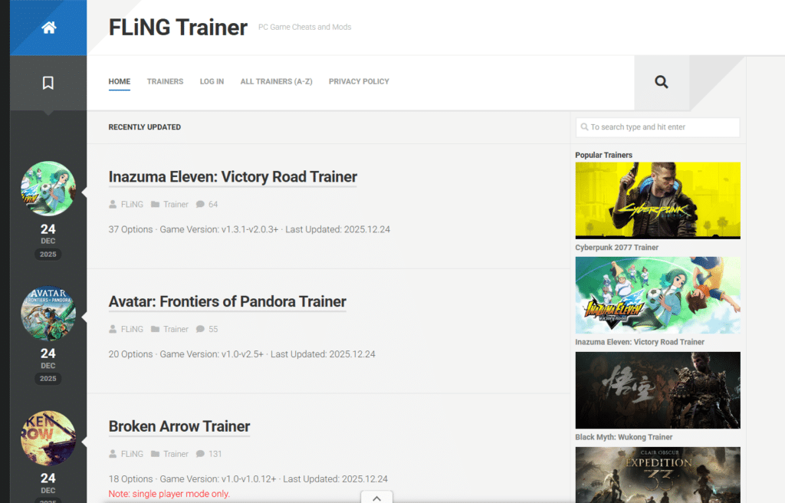Screen dimensions: 785x503
Task: Open the Inazuma Eleven: Victory Road Trainer post
Action: click(x=233, y=177)
